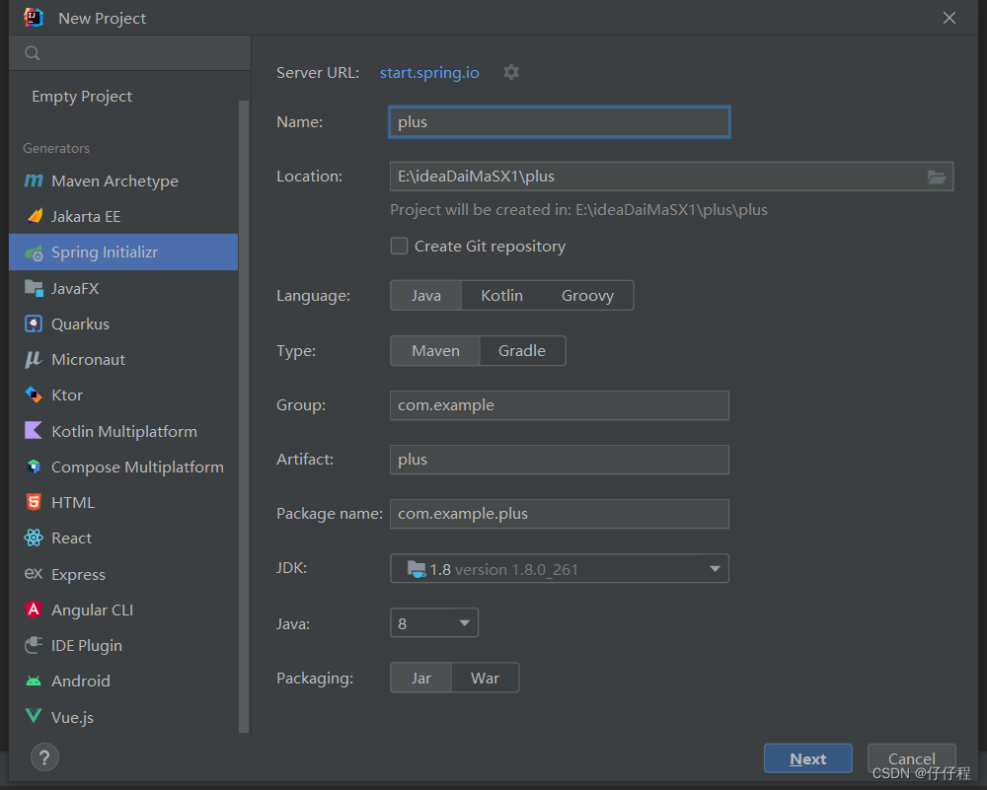Select Spring Initializr generator

coord(123,252)
